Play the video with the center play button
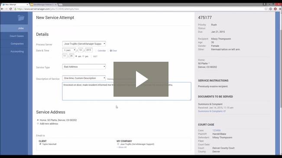The width and height of the screenshot is (282, 158). 141,79
